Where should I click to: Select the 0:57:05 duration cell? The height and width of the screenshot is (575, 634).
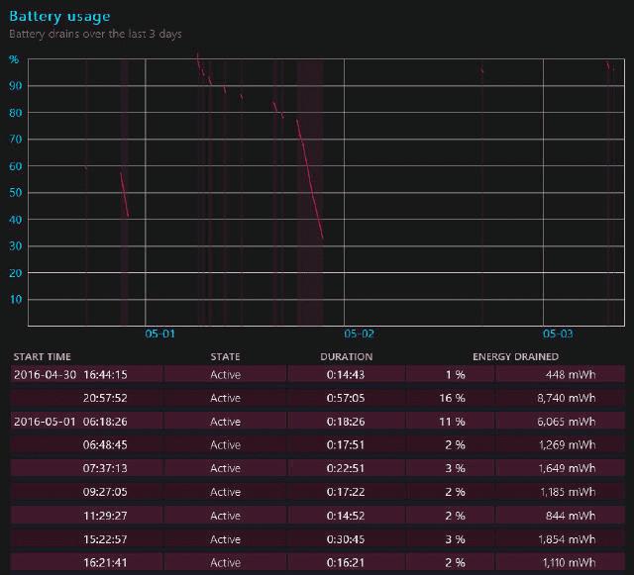(x=346, y=398)
